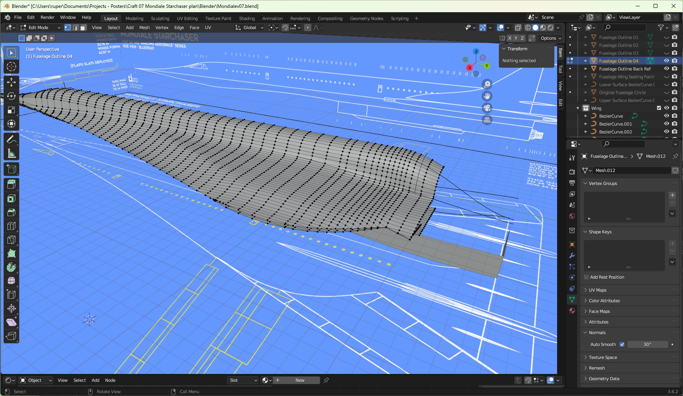Select the Spin tool
The height and width of the screenshot is (396, 683).
[x=11, y=267]
